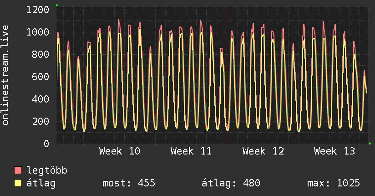Click the 1200 y-axis tick label

(x=37, y=10)
